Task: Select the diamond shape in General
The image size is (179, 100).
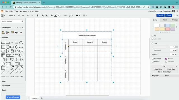Action: pos(17,47)
